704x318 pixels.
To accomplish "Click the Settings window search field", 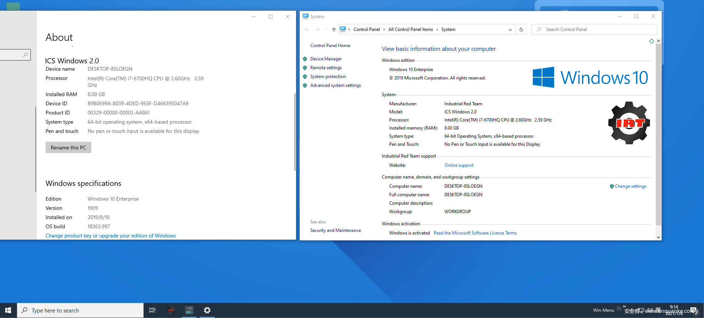I will 15,55.
